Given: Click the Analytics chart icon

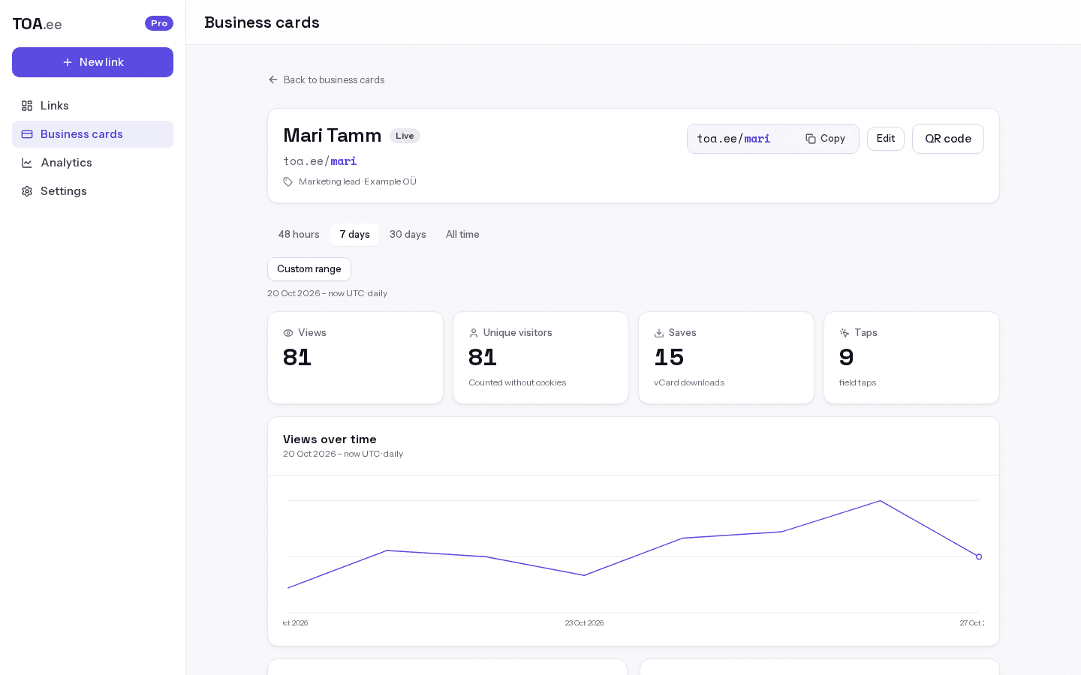Looking at the screenshot, I should coord(27,163).
